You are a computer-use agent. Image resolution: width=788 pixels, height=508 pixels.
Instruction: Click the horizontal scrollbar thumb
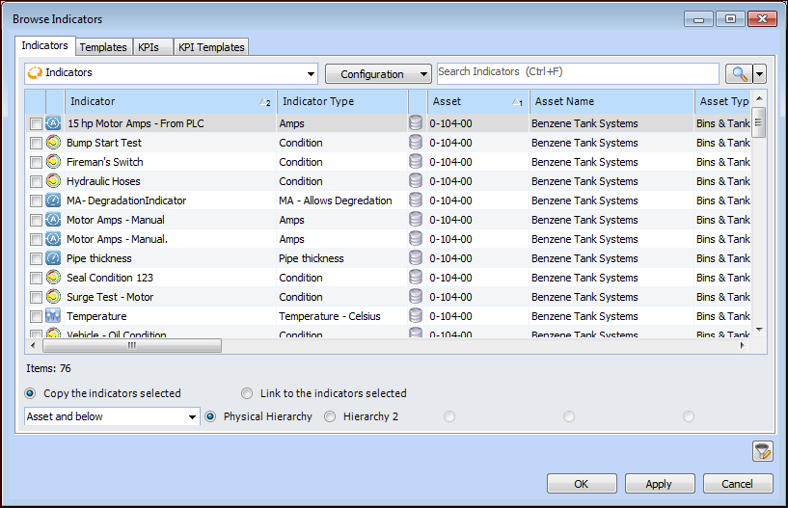point(132,346)
